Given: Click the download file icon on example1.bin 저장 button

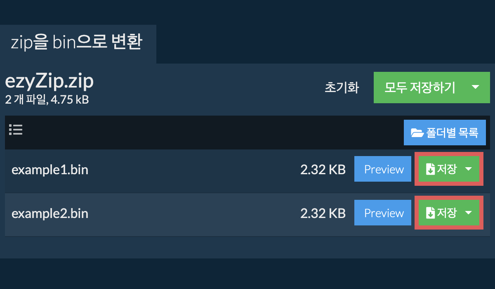Looking at the screenshot, I should click(x=430, y=169).
